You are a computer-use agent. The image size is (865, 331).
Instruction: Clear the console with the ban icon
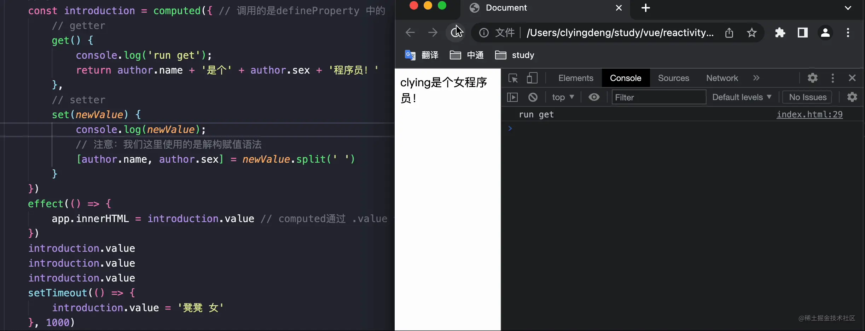[533, 97]
